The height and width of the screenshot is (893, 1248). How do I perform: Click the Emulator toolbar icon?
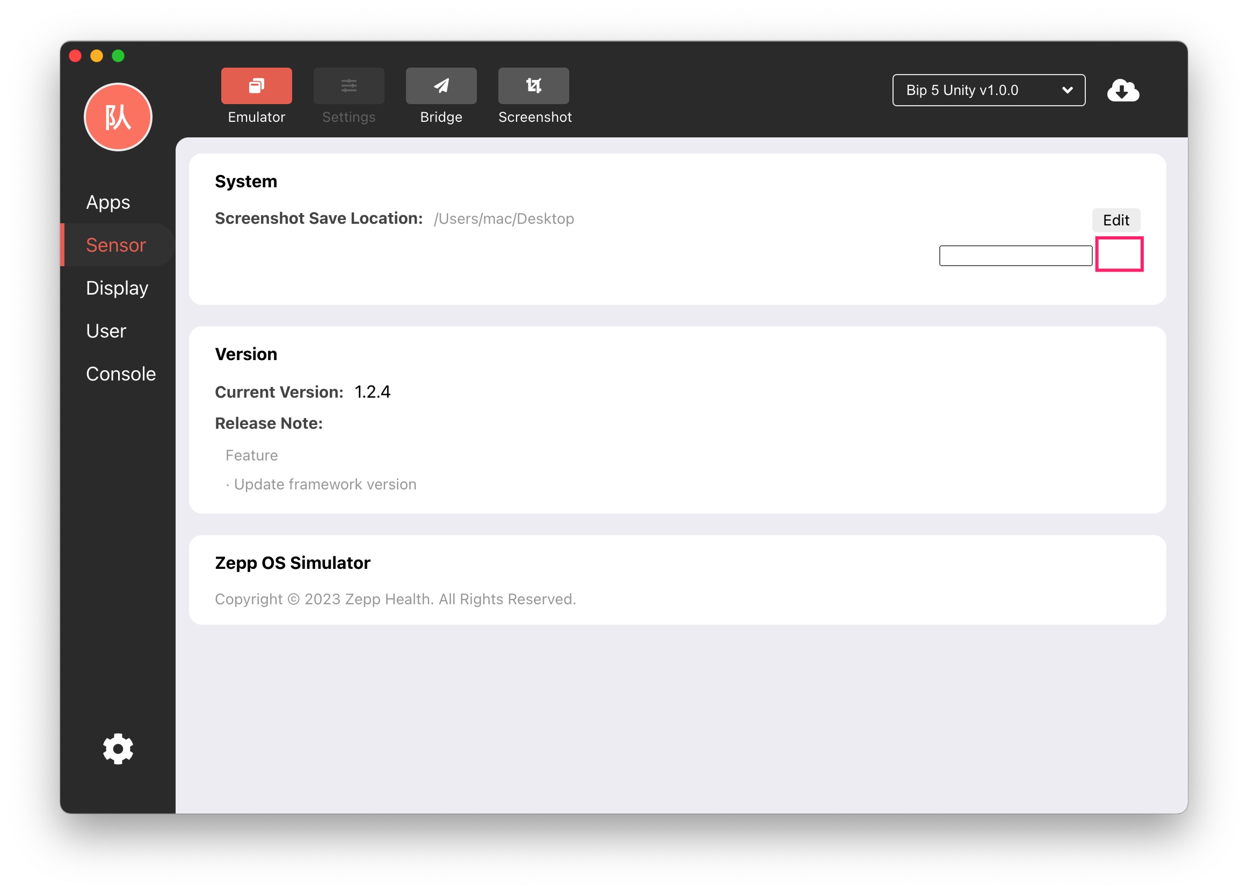click(257, 86)
